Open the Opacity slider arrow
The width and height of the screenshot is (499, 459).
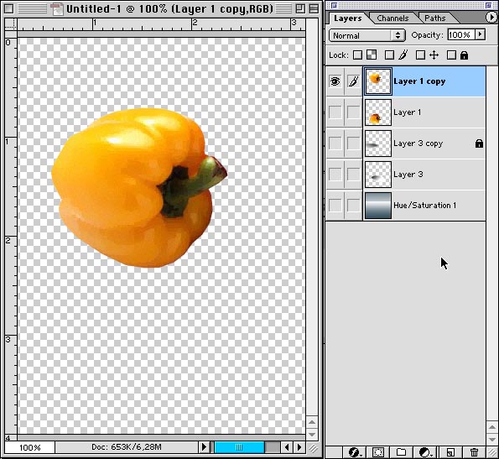click(x=481, y=34)
